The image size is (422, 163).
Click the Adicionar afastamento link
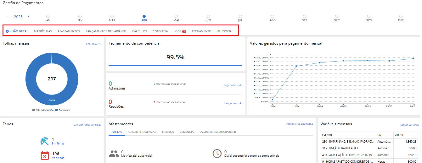(300, 124)
